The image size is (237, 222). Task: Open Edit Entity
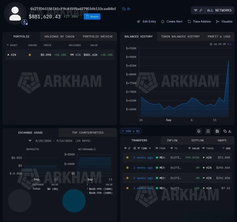[147, 22]
